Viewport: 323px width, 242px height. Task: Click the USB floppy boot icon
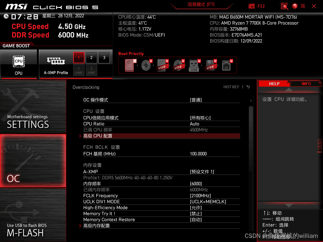coord(211,65)
